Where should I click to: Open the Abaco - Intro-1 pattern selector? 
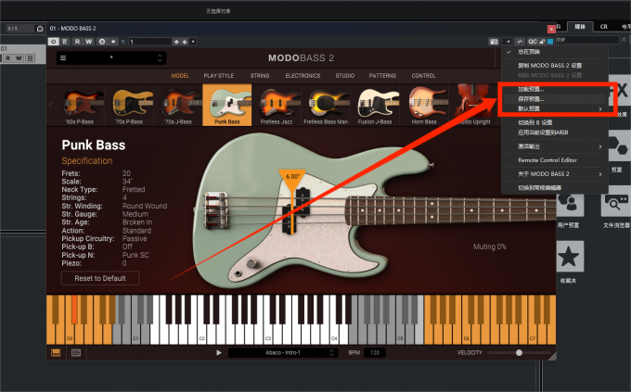point(282,352)
